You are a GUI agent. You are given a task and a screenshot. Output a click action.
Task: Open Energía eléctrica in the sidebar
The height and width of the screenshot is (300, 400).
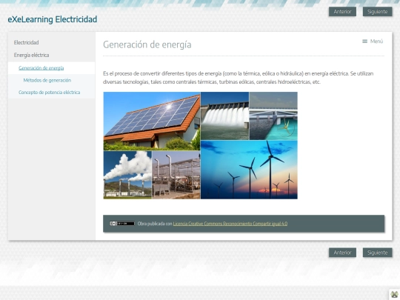click(31, 55)
